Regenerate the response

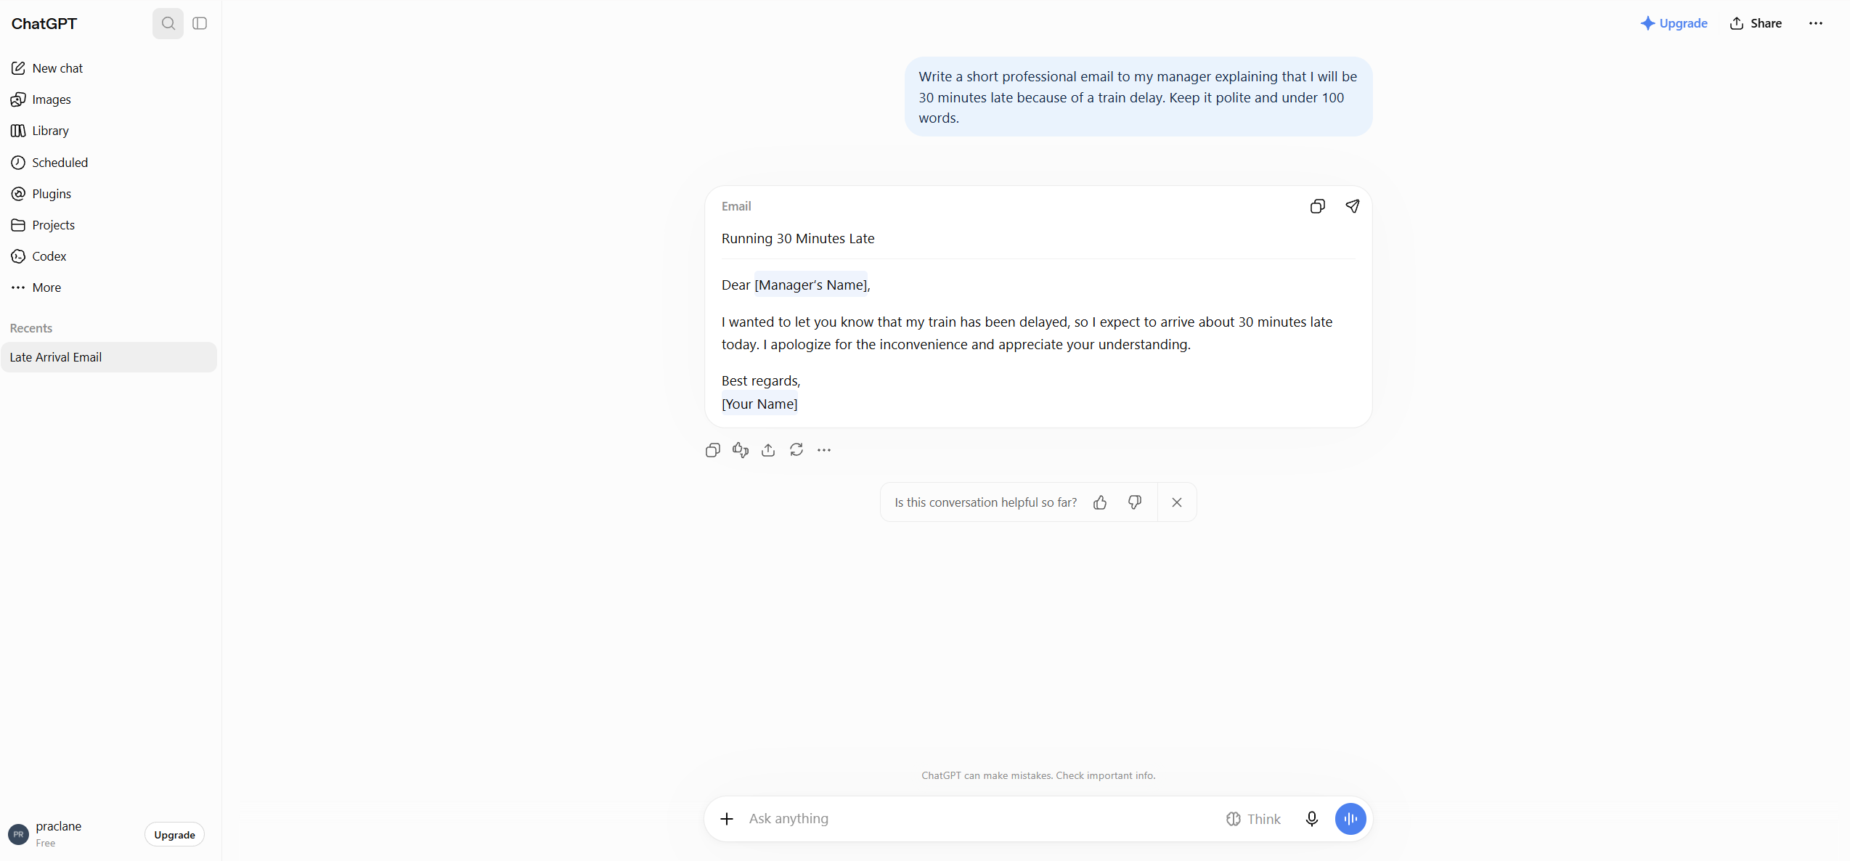point(796,450)
